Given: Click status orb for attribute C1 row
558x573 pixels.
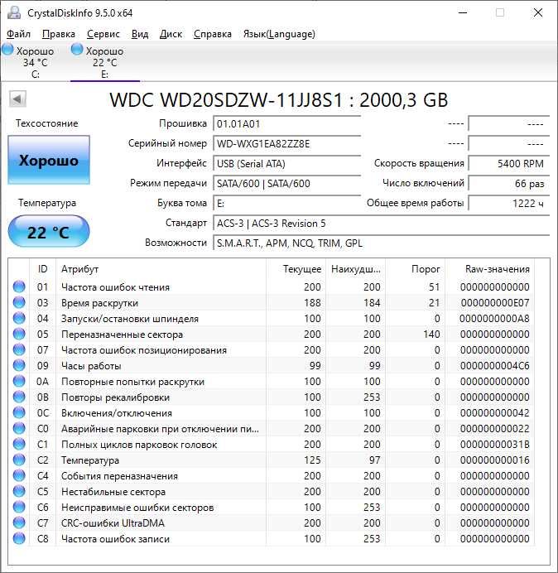Looking at the screenshot, I should (19, 444).
